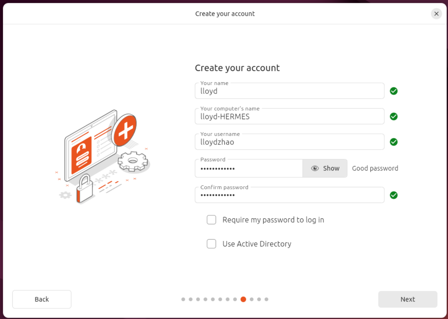Focus the Your computer's name field
Viewport: 448px width, 319px height.
tap(289, 117)
